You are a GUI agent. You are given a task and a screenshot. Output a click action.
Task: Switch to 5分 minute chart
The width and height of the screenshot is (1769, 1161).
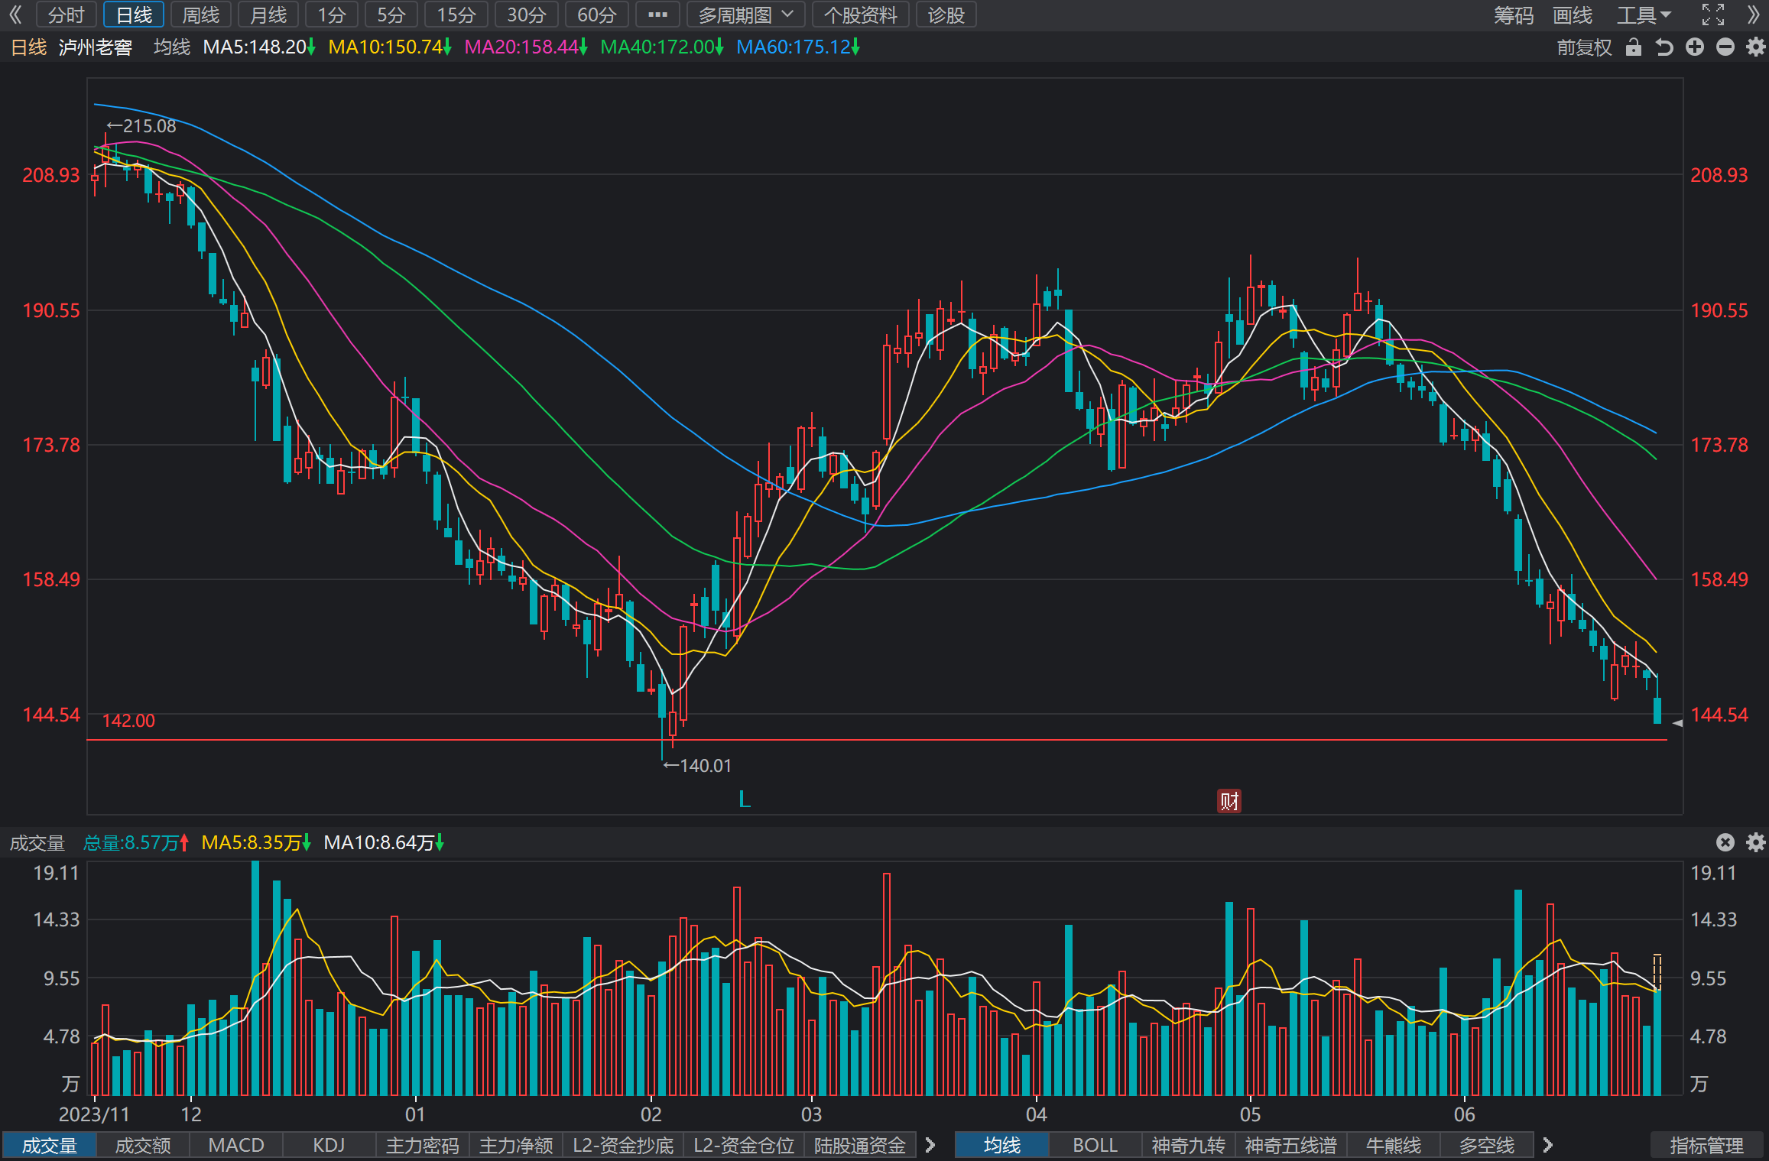click(391, 15)
